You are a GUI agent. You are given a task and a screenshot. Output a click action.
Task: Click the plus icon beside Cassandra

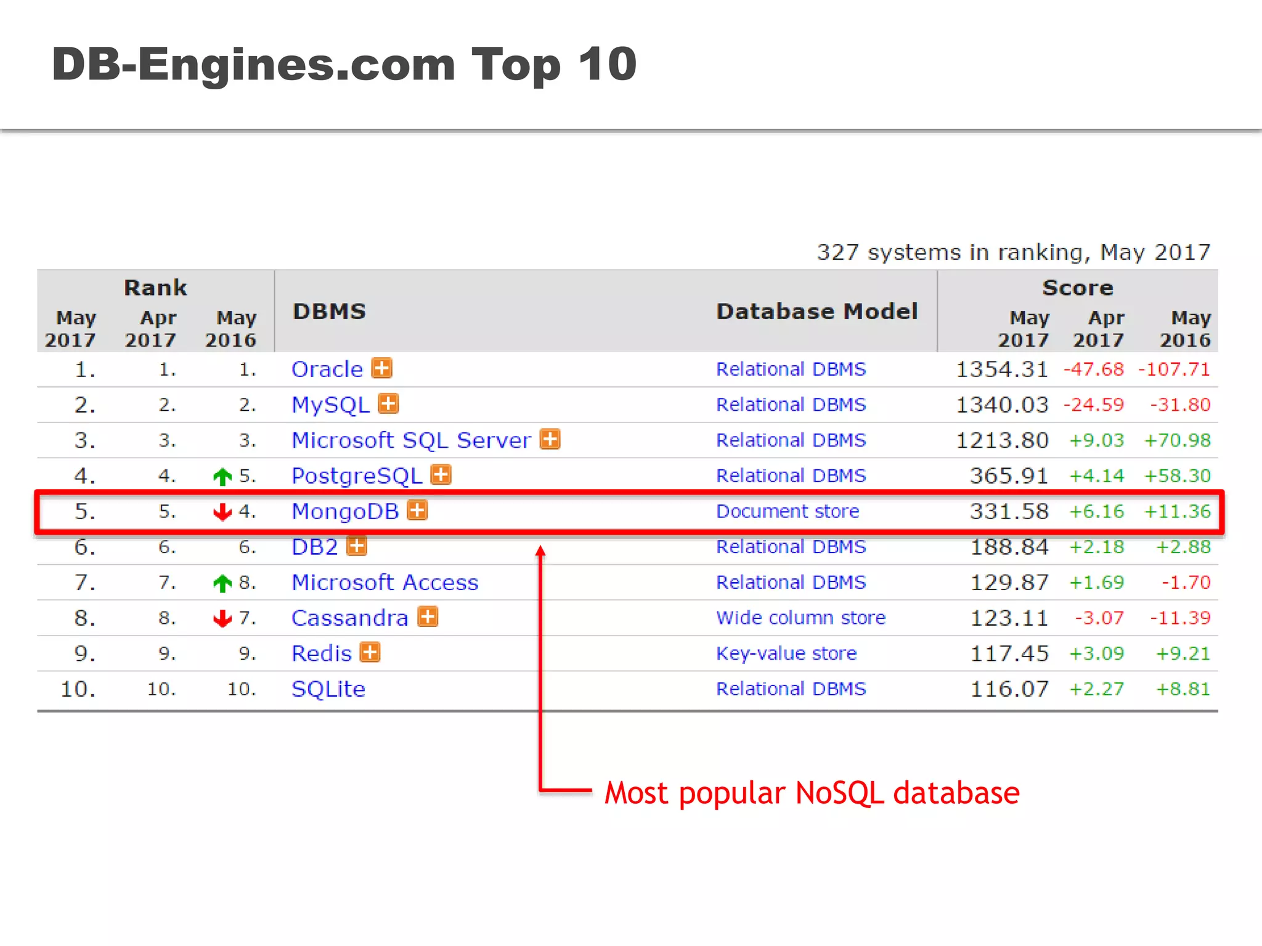point(428,617)
